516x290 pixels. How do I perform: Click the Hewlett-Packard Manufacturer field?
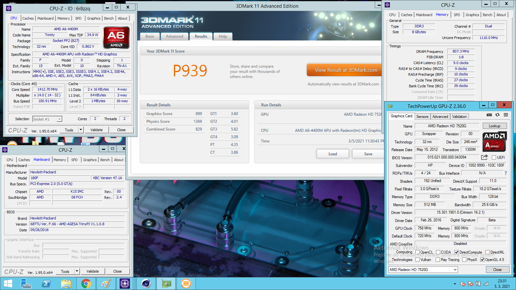click(77, 172)
